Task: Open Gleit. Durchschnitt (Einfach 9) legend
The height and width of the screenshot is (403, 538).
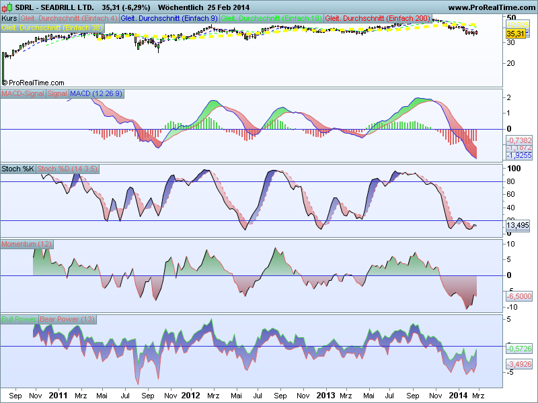Action: click(169, 18)
